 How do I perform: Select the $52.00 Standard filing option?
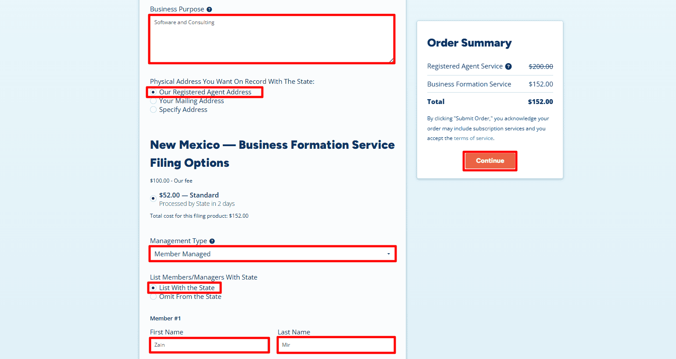pyautogui.click(x=153, y=198)
